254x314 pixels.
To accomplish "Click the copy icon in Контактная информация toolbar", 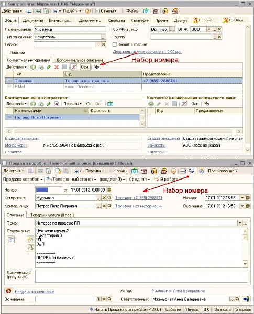I will [x=41, y=67].
